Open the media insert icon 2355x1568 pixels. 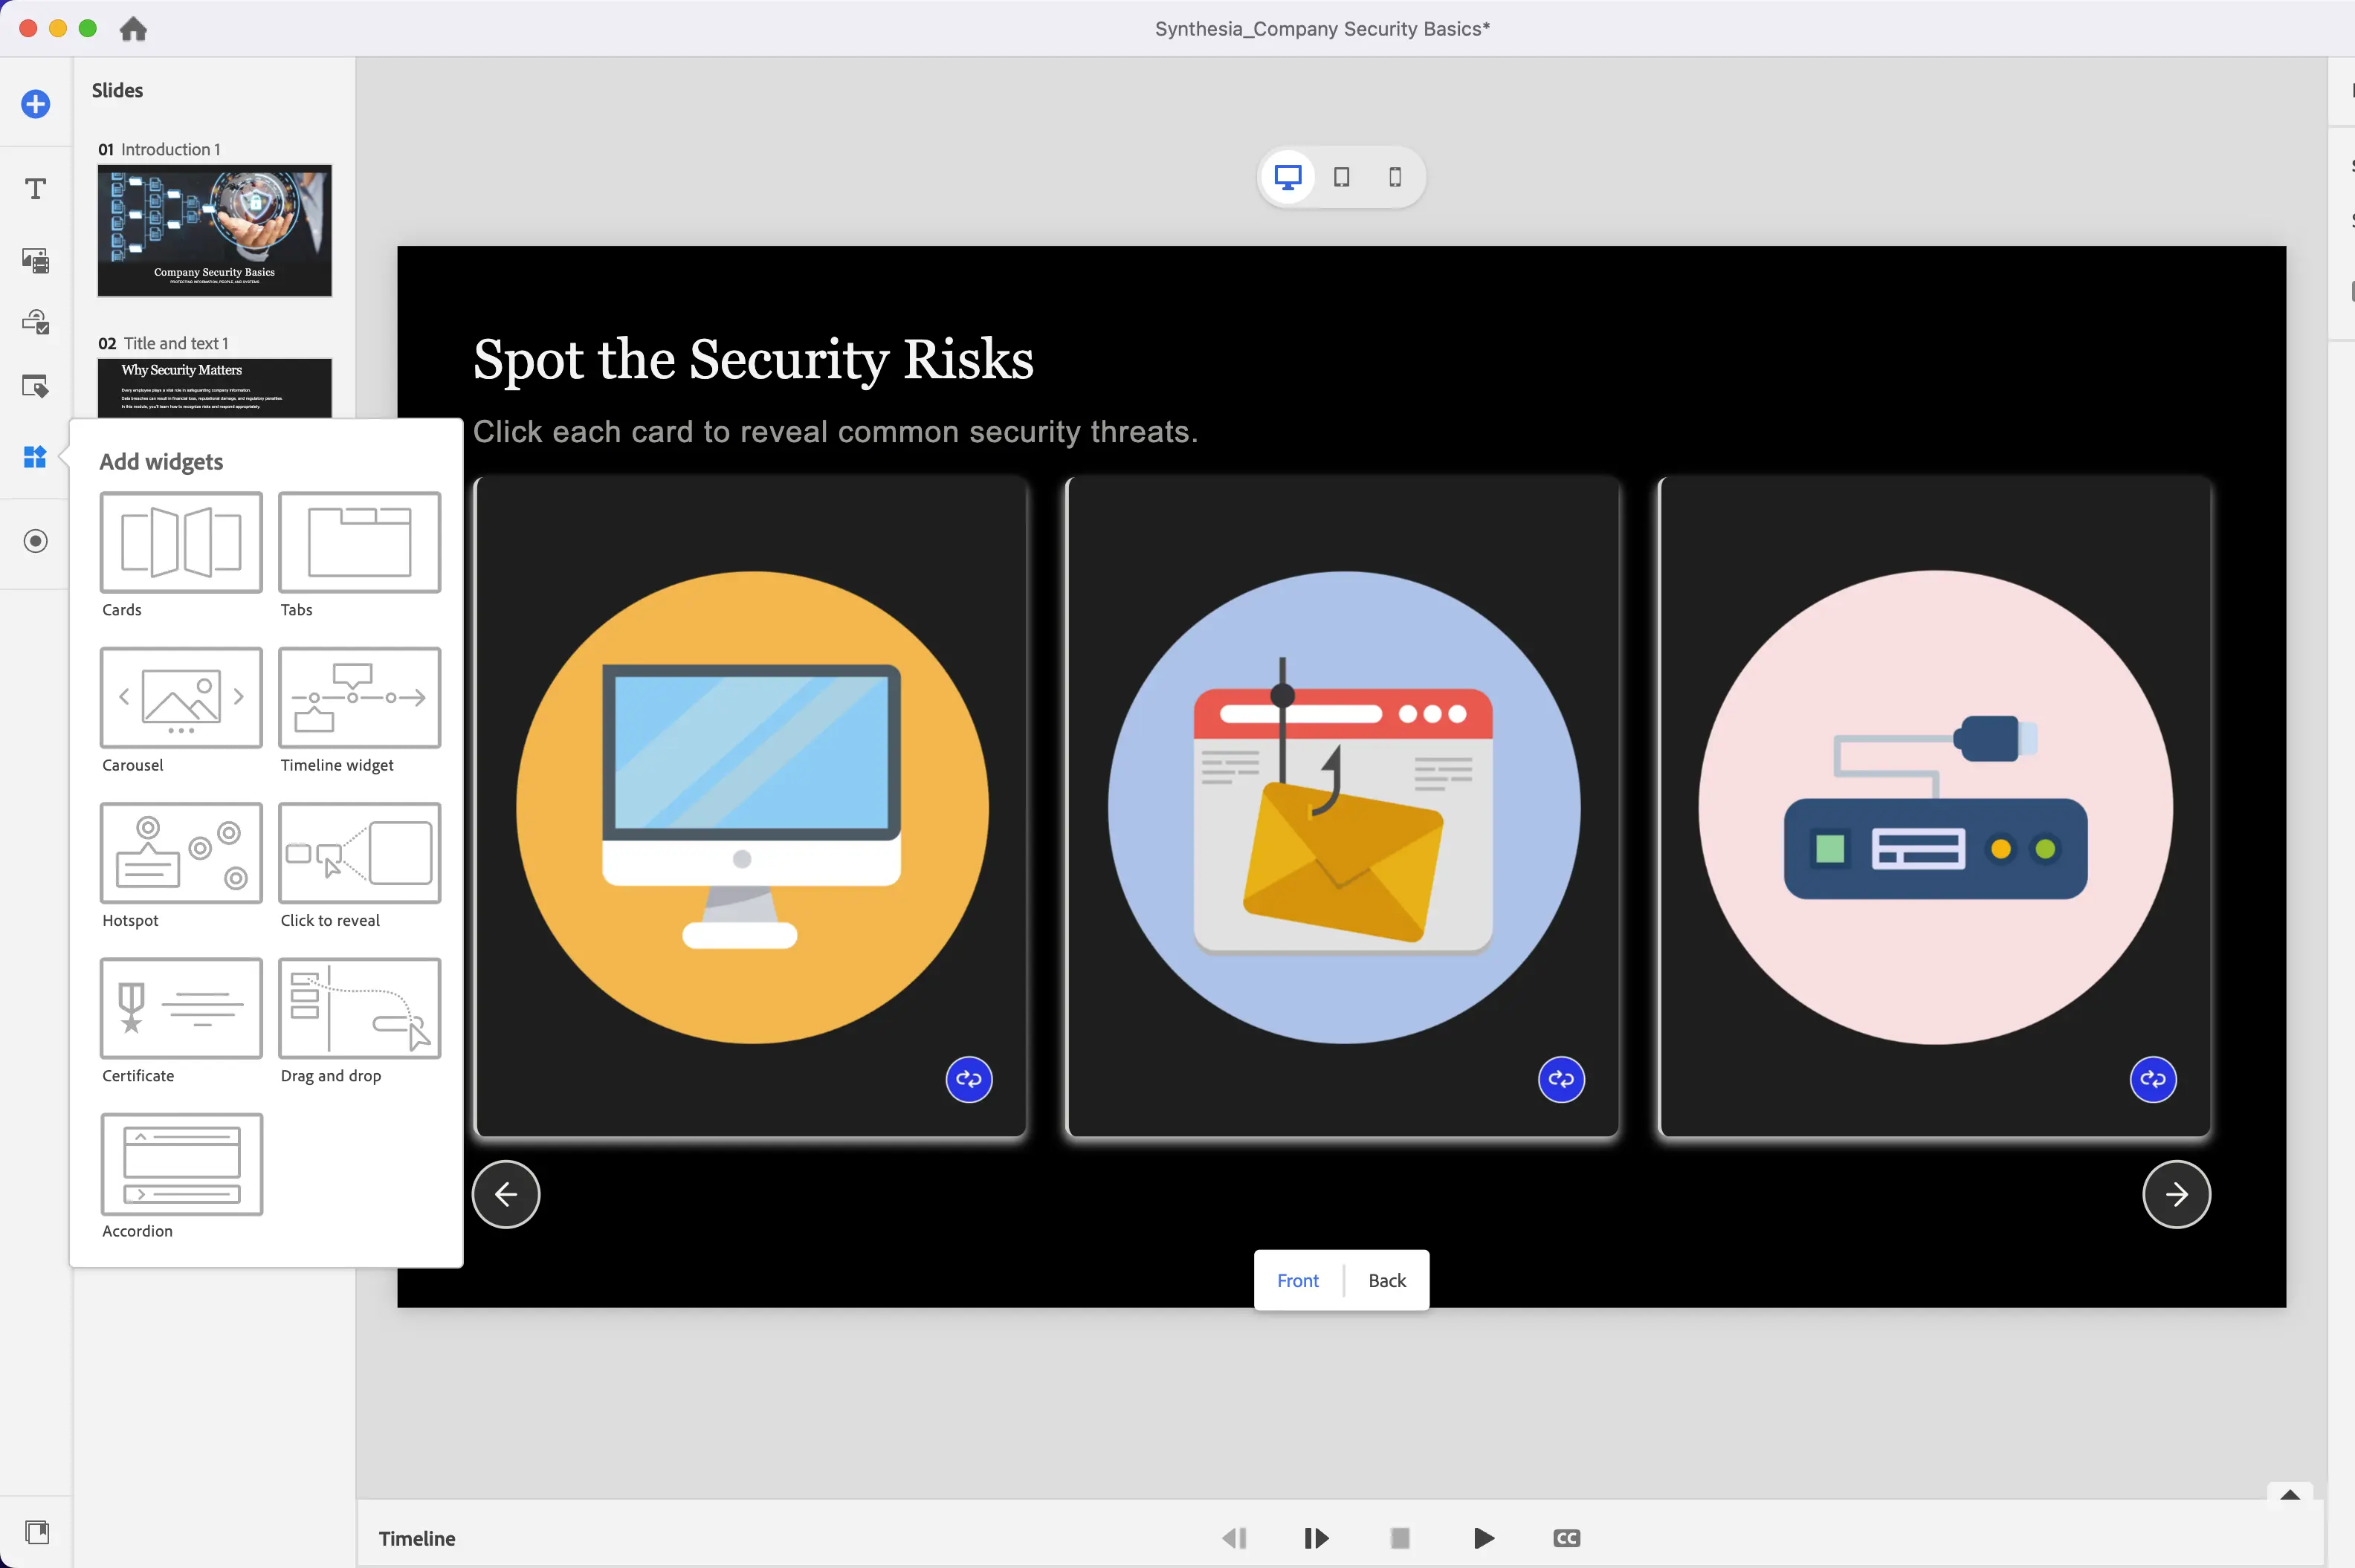coord(36,261)
